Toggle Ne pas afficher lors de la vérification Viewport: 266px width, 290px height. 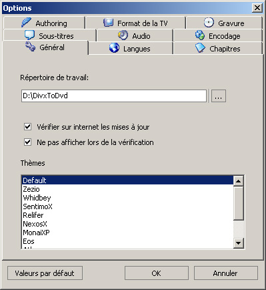27,142
